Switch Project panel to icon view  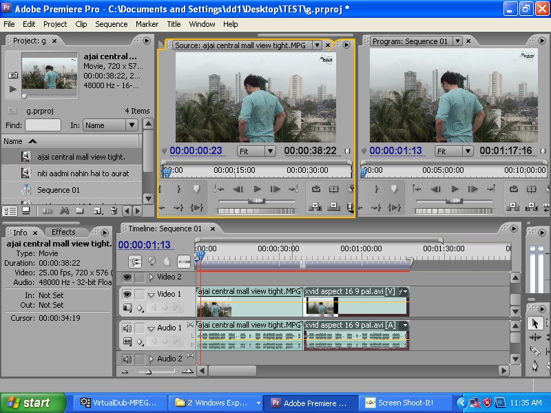26,211
